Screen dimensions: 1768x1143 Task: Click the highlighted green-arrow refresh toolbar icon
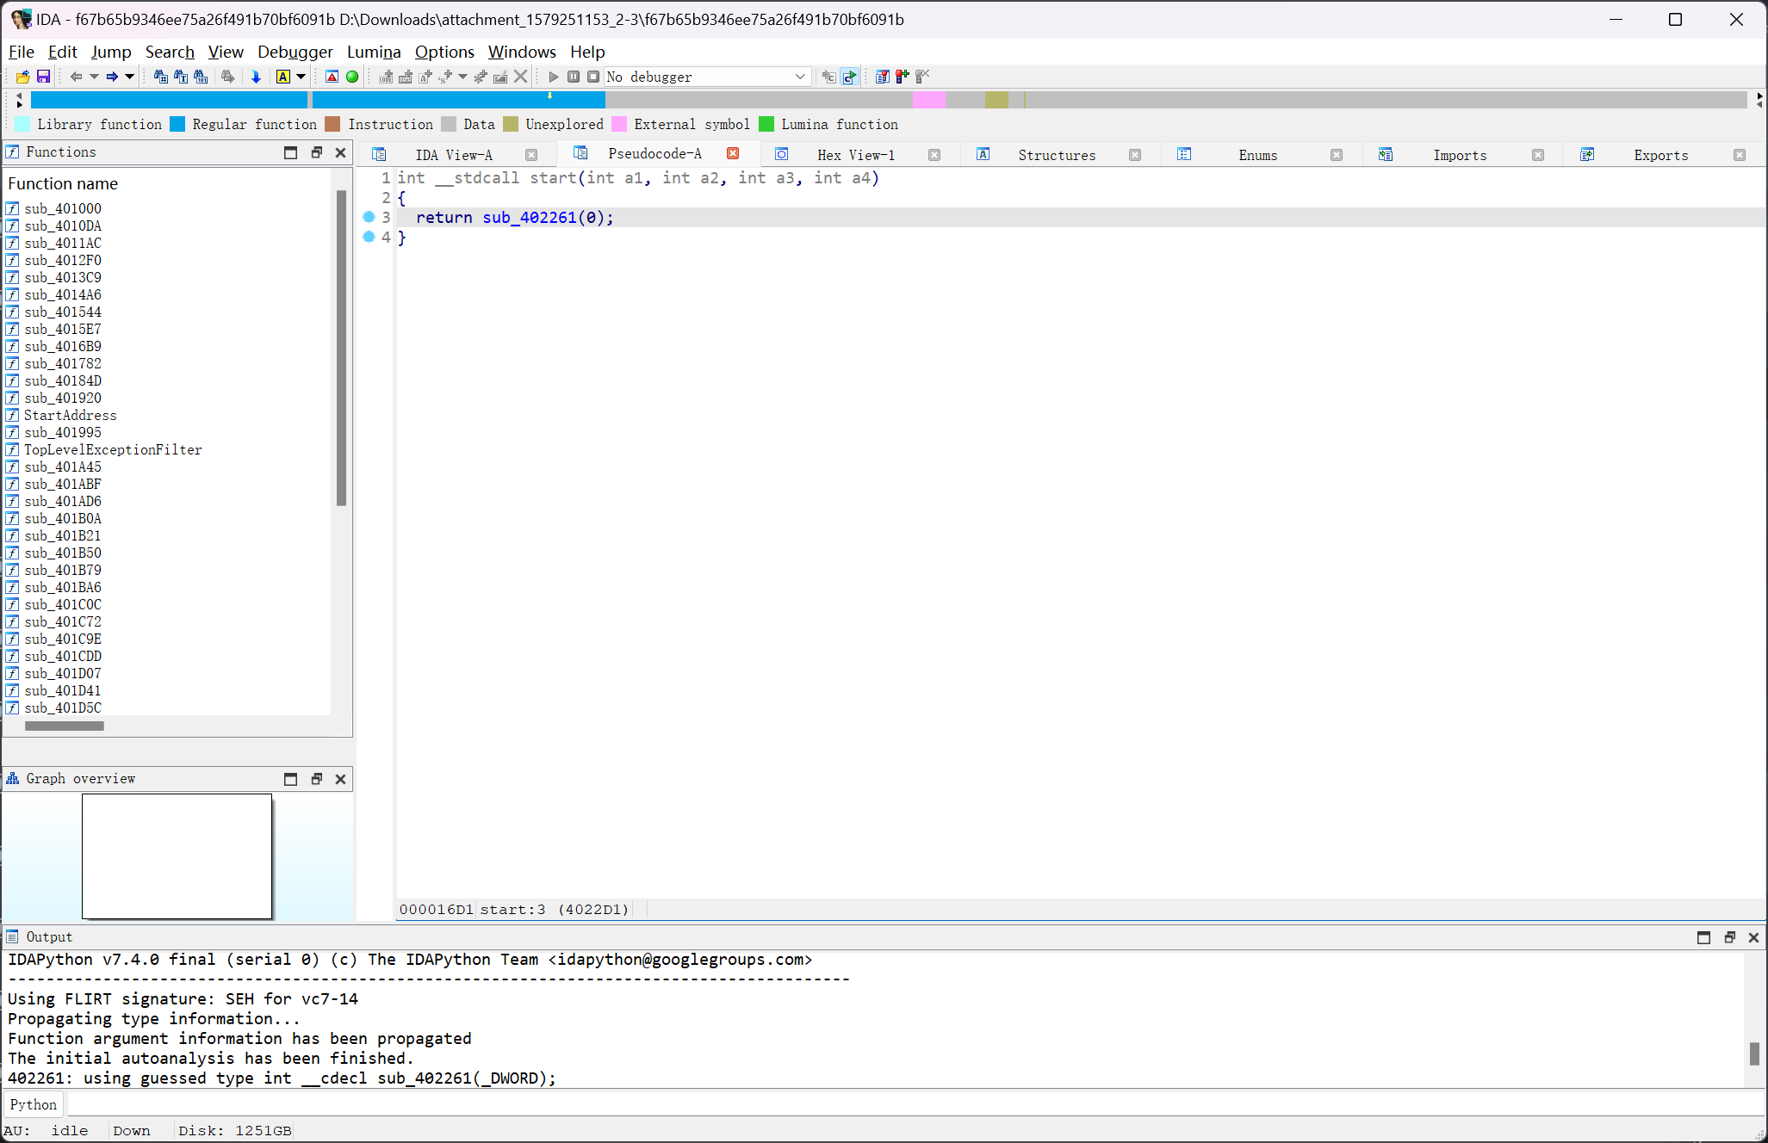point(850,77)
